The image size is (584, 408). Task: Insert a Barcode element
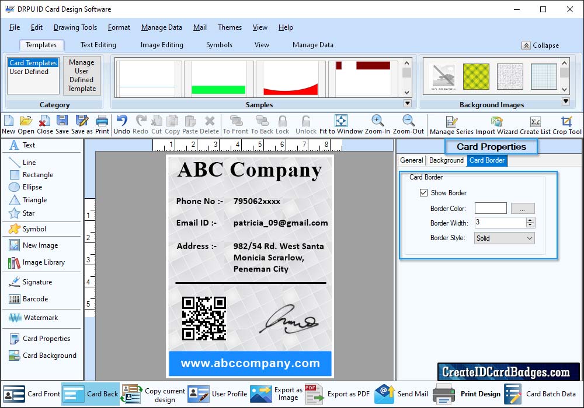pos(28,299)
